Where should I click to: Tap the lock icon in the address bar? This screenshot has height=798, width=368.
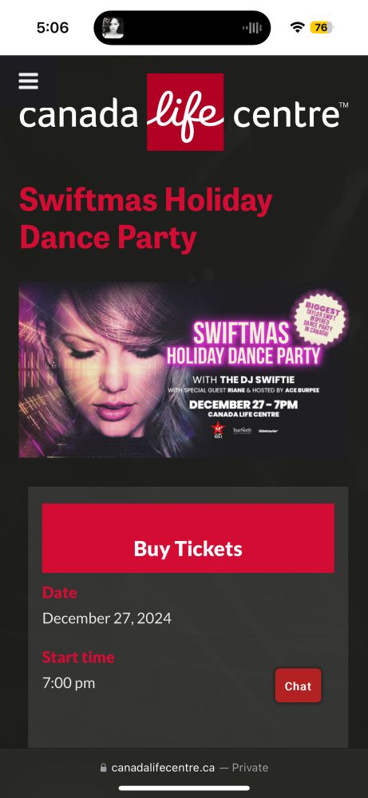(x=103, y=768)
